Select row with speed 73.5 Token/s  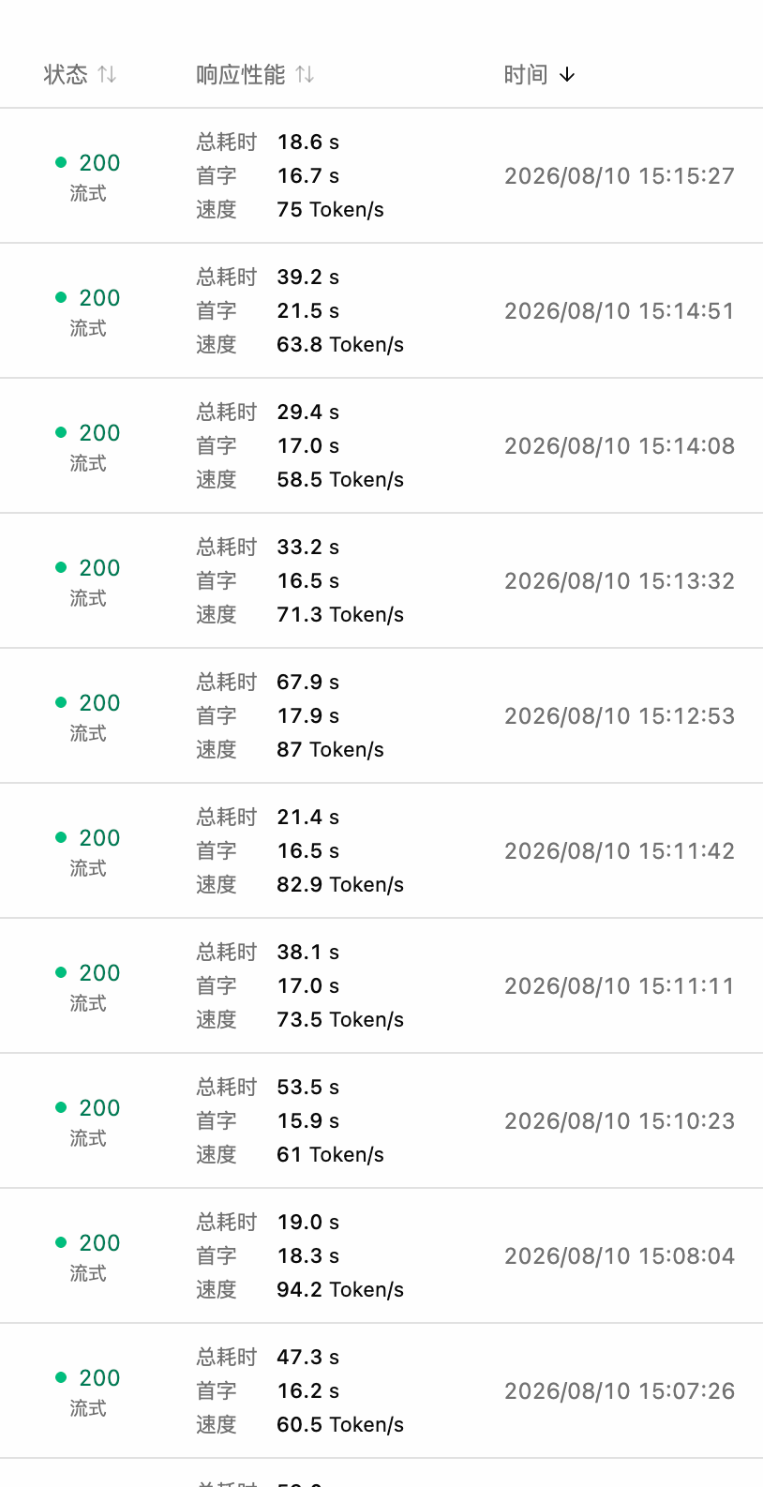click(x=381, y=985)
